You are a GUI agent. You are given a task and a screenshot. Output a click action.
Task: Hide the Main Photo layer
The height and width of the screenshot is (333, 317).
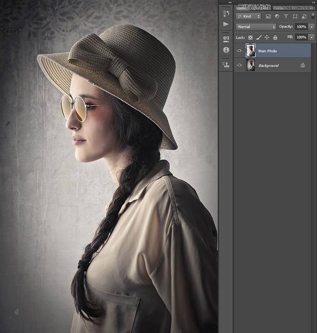coord(240,51)
